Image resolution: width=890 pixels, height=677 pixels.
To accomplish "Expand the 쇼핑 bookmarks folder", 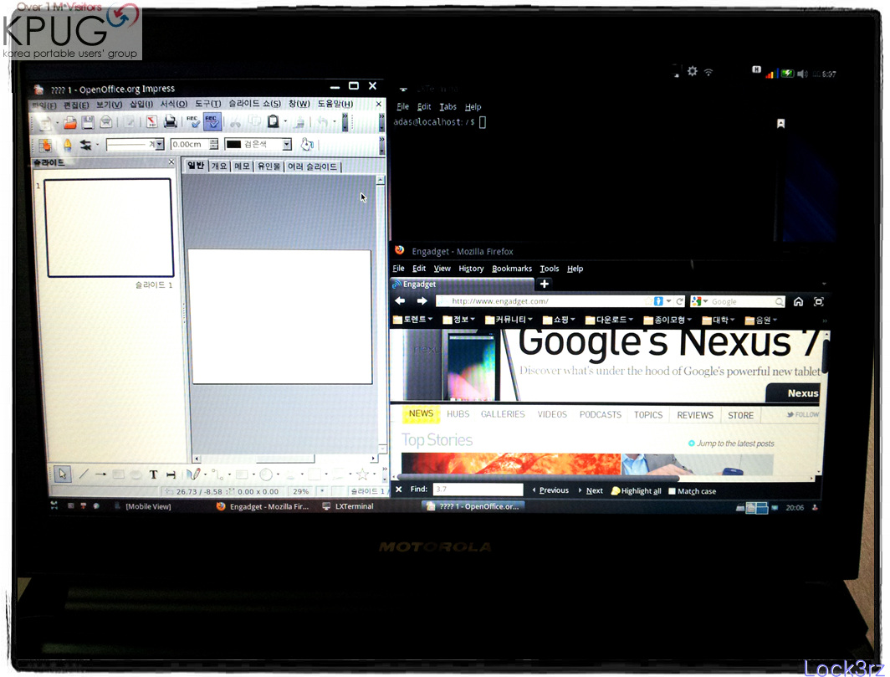I will click(559, 321).
